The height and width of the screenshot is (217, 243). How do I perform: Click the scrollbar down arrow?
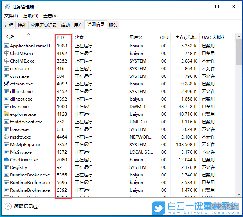pyautogui.click(x=239, y=195)
